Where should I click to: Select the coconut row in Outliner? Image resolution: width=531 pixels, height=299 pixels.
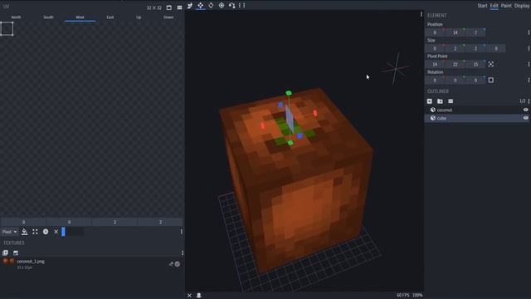click(477, 110)
